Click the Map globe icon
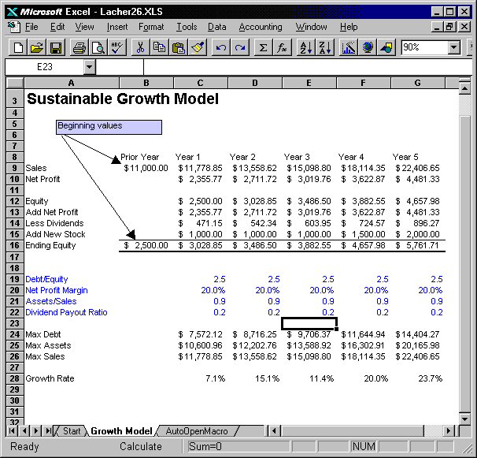477x458 pixels. (368, 47)
